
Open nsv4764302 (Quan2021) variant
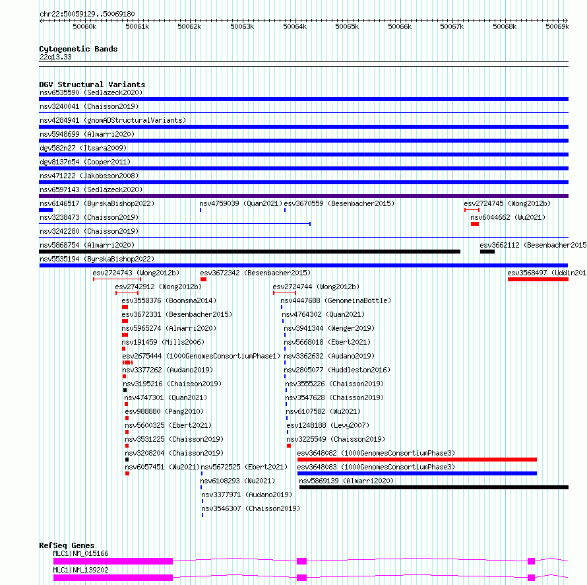tap(323, 314)
